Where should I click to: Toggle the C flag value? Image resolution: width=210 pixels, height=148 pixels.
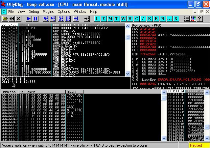pyautogui.click(x=137, y=59)
